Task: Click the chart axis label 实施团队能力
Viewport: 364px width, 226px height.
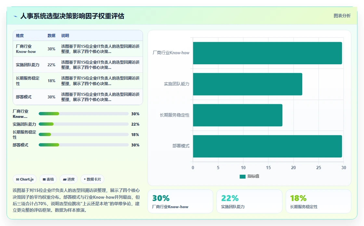Action: 176,84
